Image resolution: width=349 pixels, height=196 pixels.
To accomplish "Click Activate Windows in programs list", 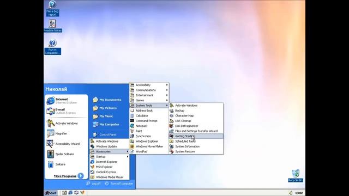I will point(109,142).
